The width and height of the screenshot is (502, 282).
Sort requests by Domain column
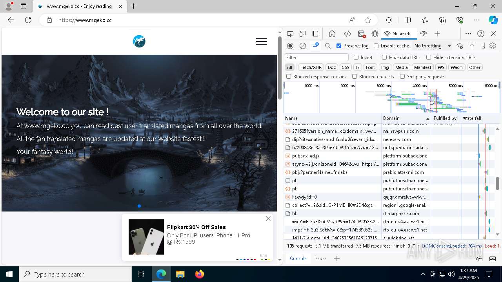click(406, 118)
